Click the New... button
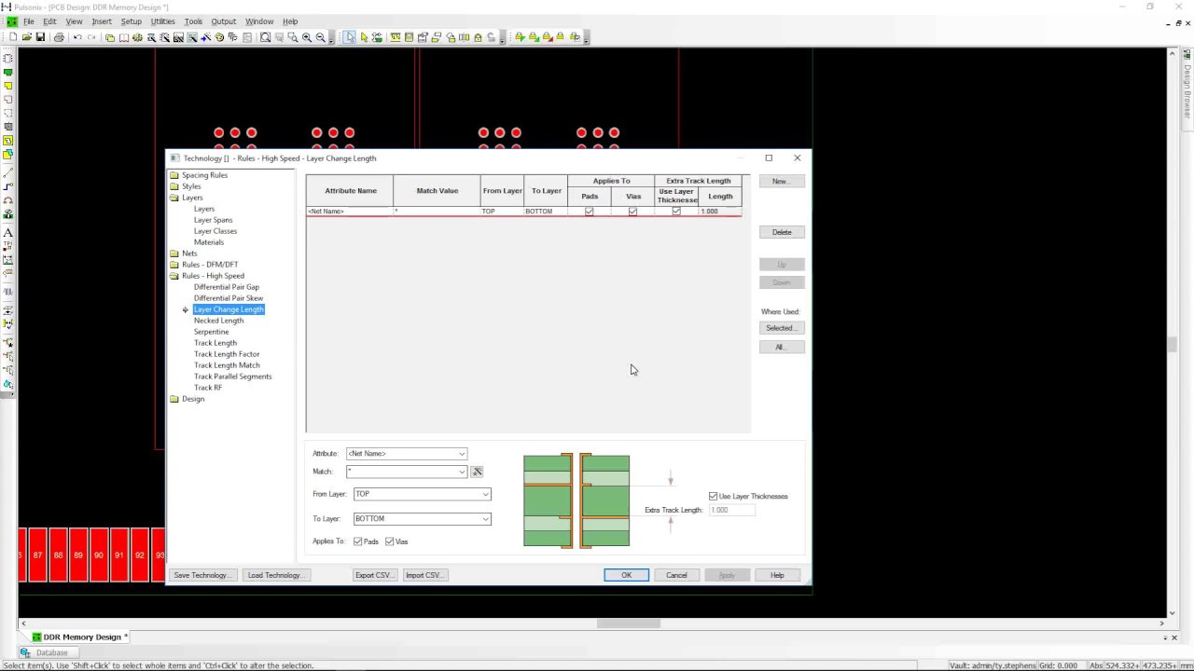The width and height of the screenshot is (1194, 671). (x=782, y=181)
